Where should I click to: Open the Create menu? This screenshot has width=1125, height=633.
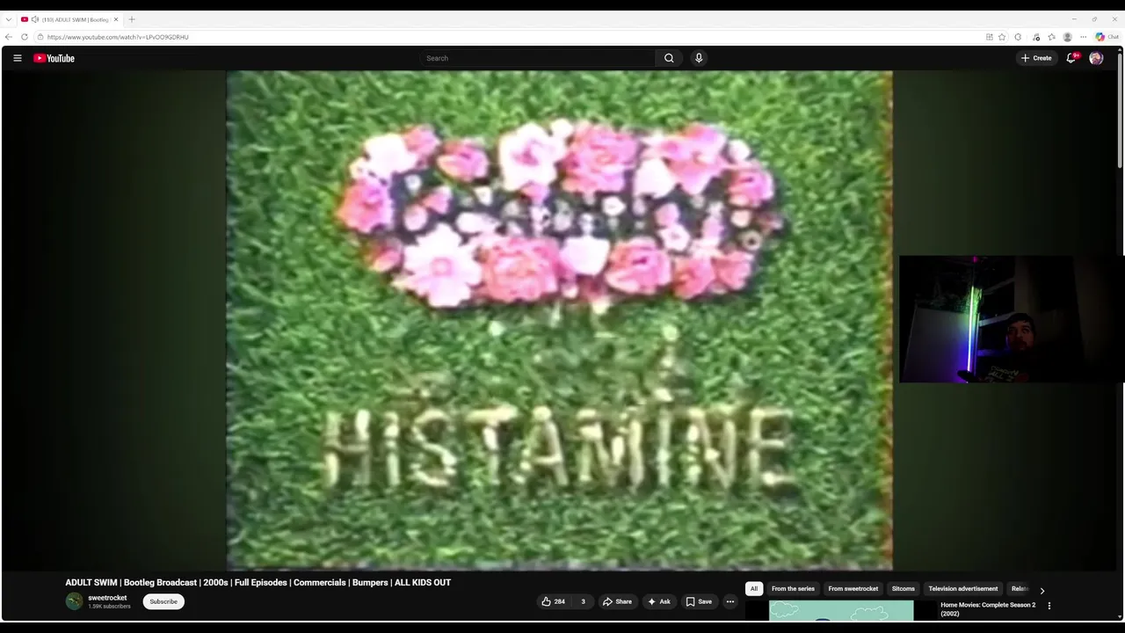pos(1036,58)
